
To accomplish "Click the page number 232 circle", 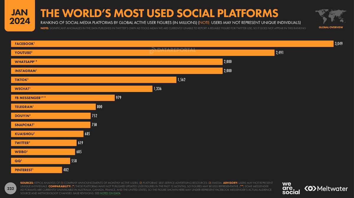I will pos(10,188).
